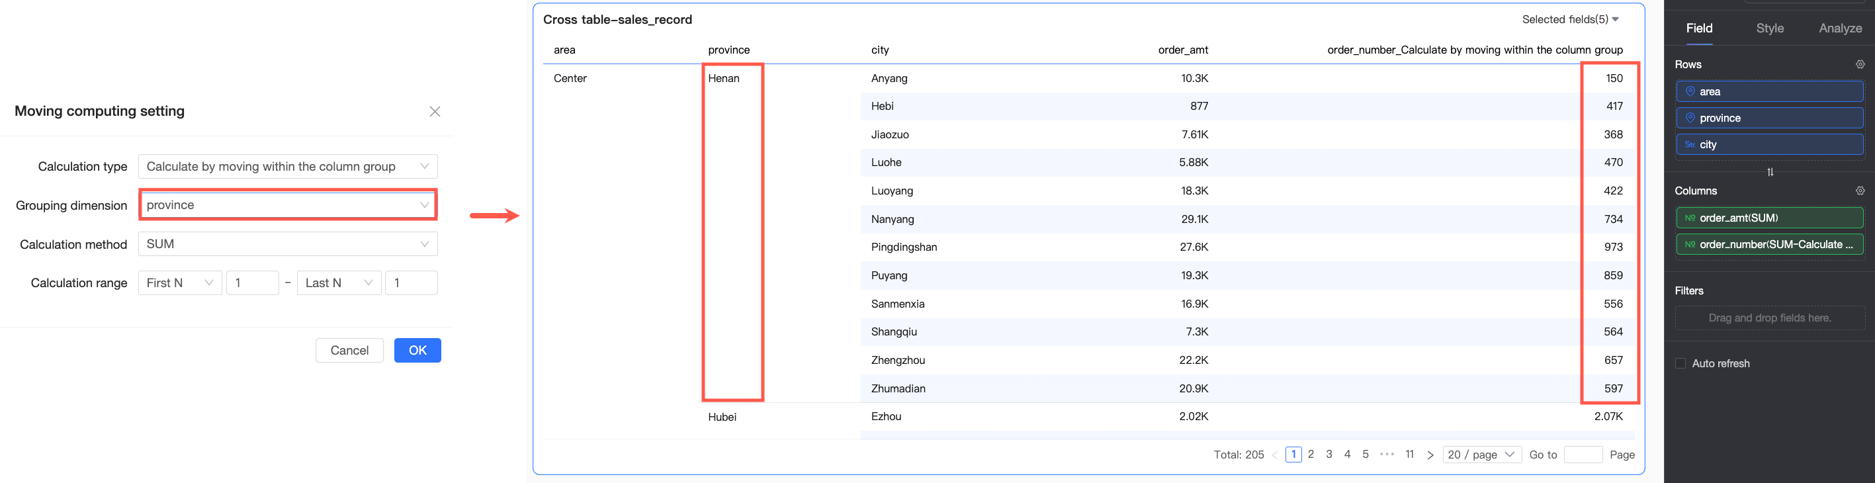Click the Str type icon on city field
Image resolution: width=1875 pixels, height=483 pixels.
pos(1690,145)
